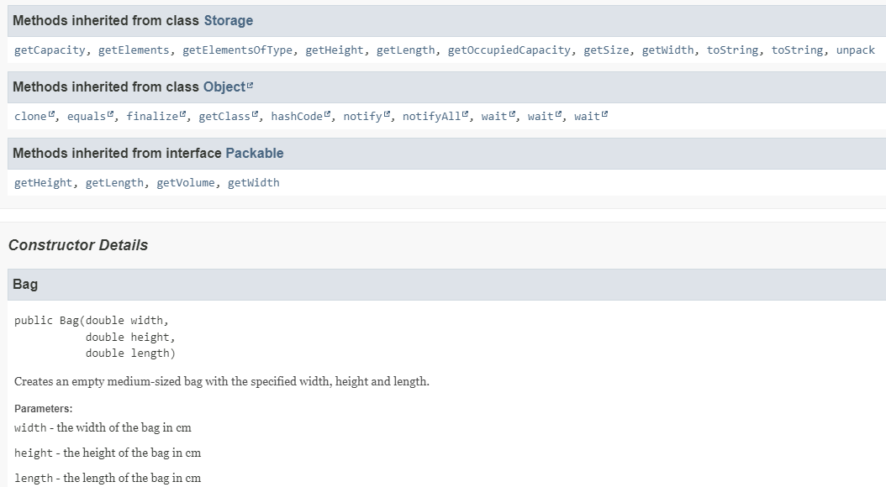Open the Object class link
The image size is (886, 487).
click(x=224, y=87)
